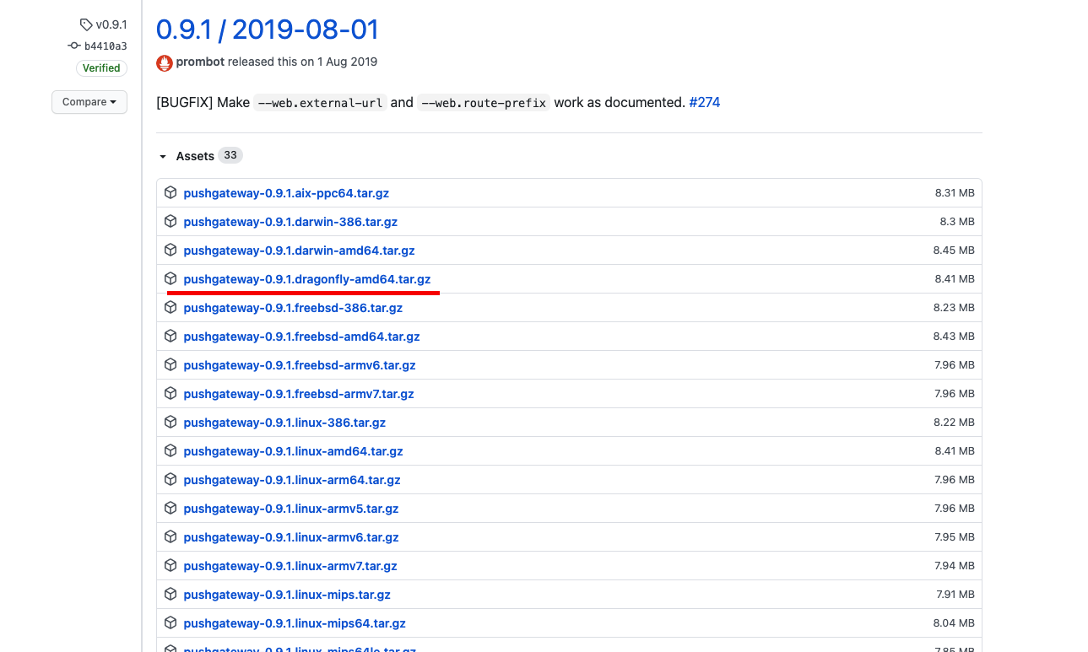Click package icon for freebsd-amd64 asset
This screenshot has width=1088, height=652.
171,336
